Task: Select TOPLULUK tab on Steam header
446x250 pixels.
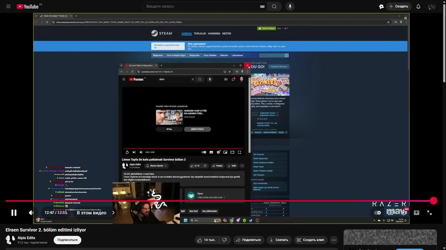Action: pyautogui.click(x=200, y=33)
